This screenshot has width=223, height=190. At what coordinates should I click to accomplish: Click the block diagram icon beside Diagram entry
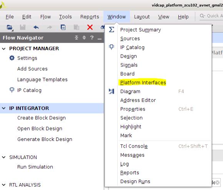(111, 91)
